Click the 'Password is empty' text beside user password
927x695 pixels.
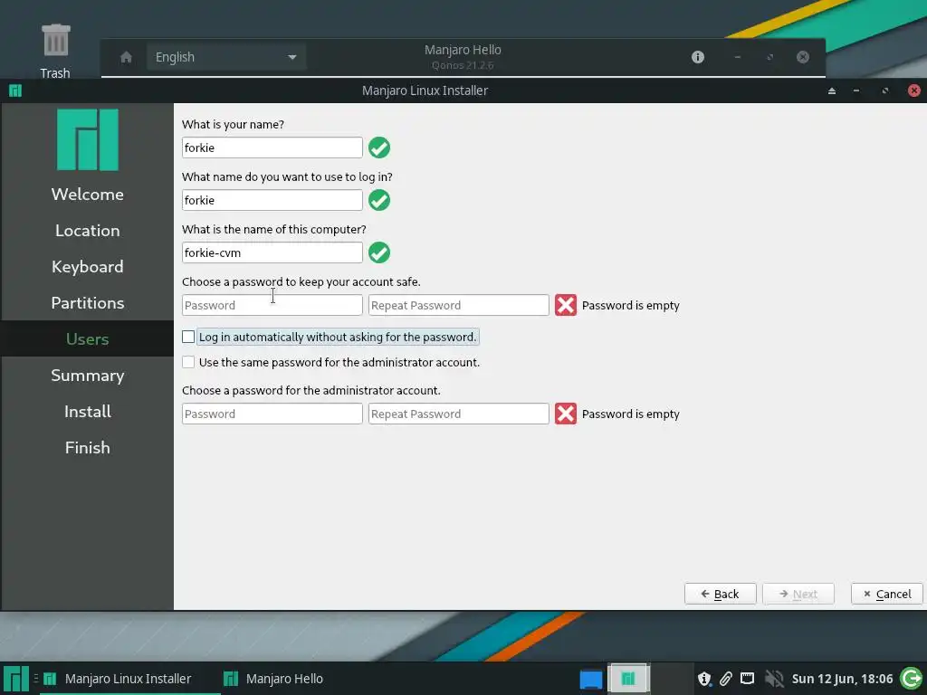(x=630, y=306)
